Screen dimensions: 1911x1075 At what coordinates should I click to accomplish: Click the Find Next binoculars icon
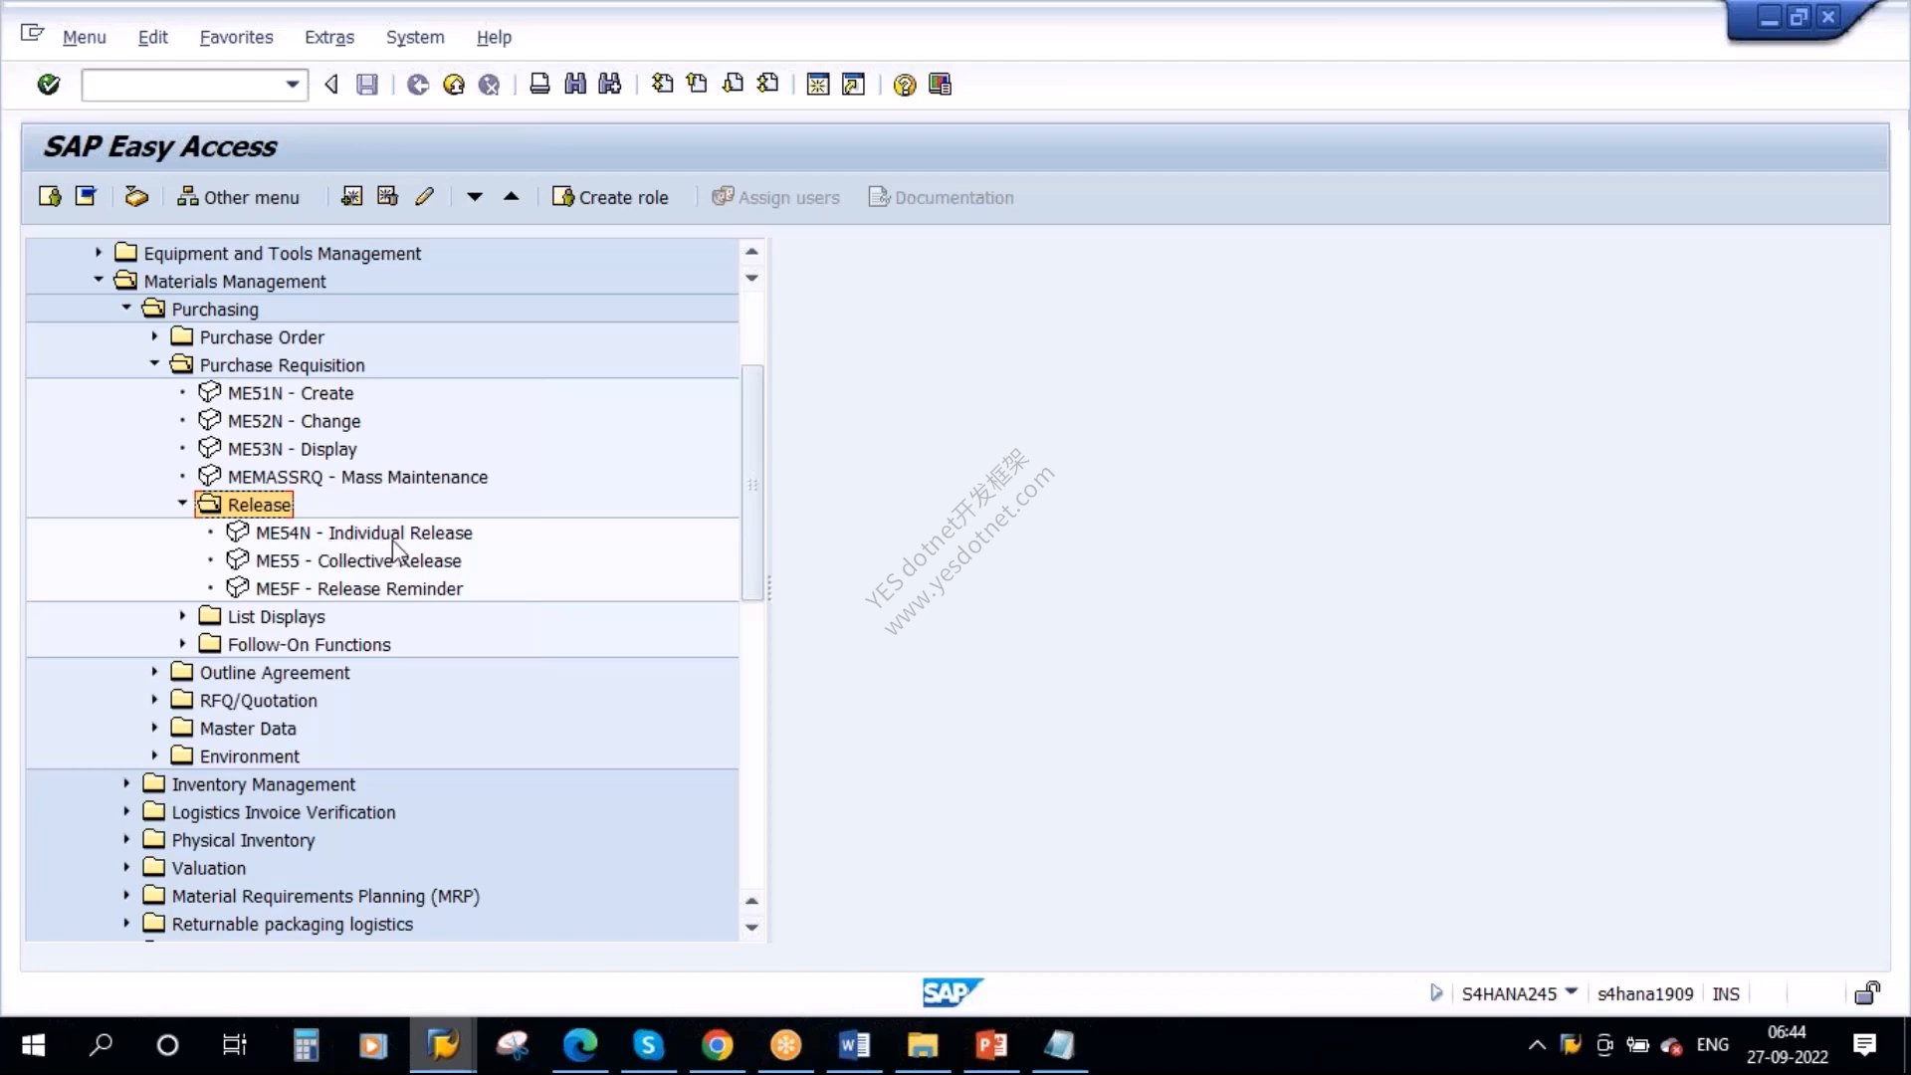610,85
